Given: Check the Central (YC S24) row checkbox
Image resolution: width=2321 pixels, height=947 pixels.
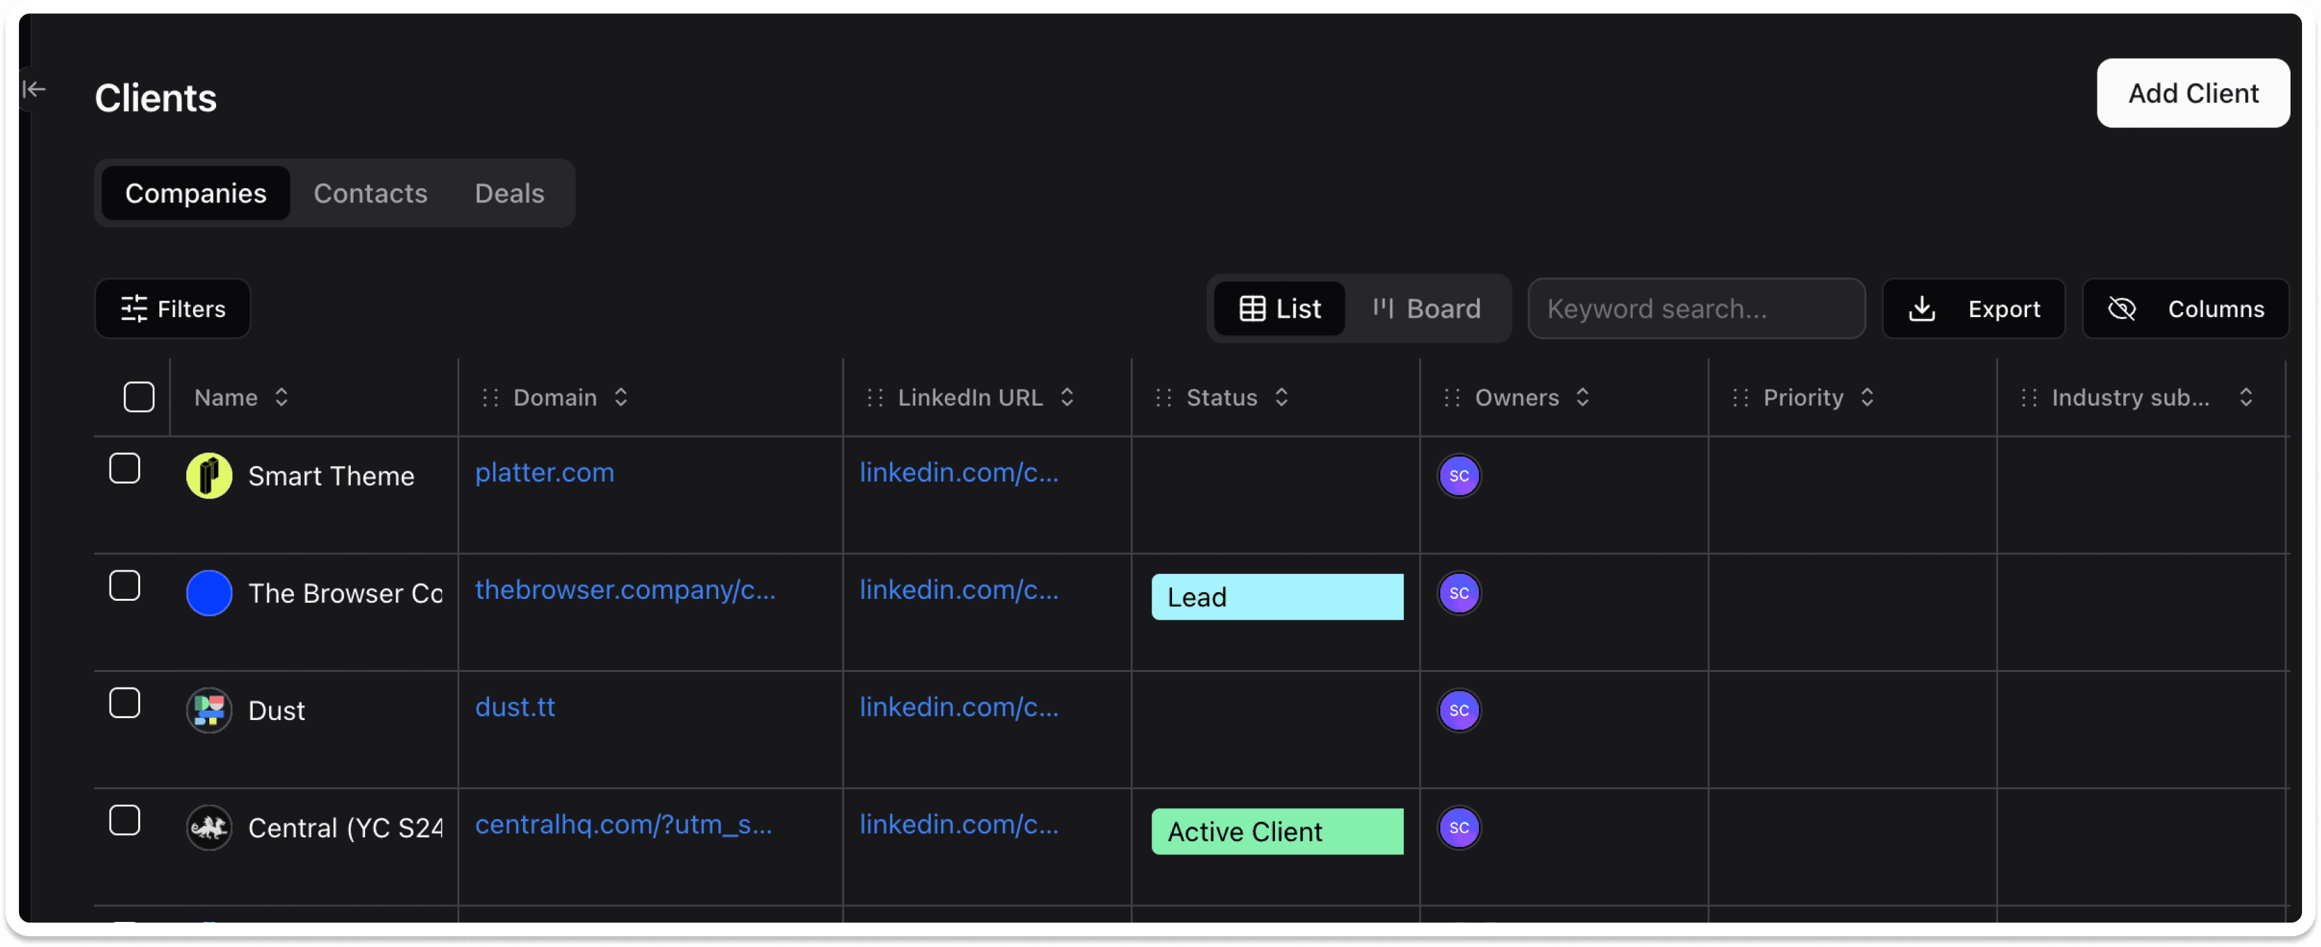Looking at the screenshot, I should point(125,821).
